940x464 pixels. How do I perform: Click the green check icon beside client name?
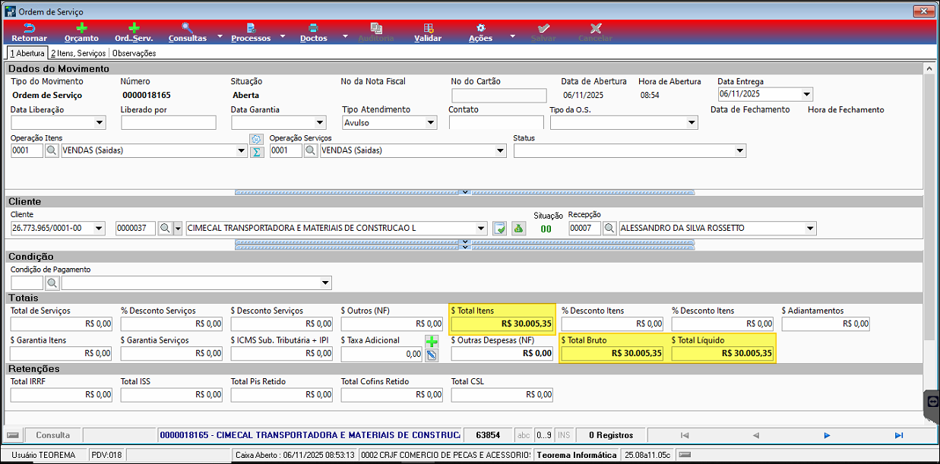pos(500,228)
